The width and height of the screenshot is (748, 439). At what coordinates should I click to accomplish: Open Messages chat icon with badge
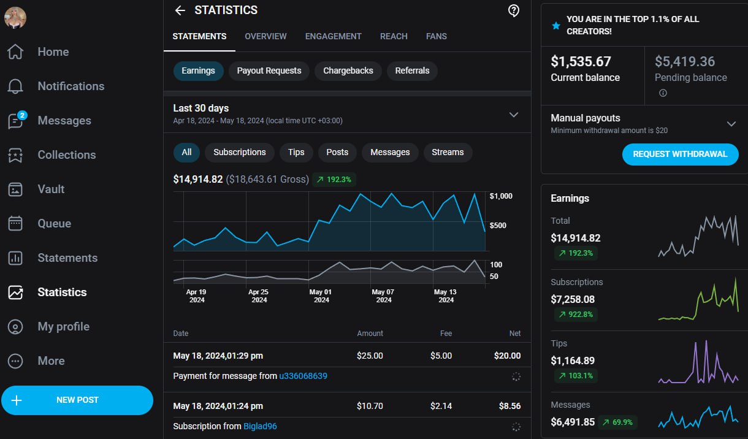click(x=17, y=120)
